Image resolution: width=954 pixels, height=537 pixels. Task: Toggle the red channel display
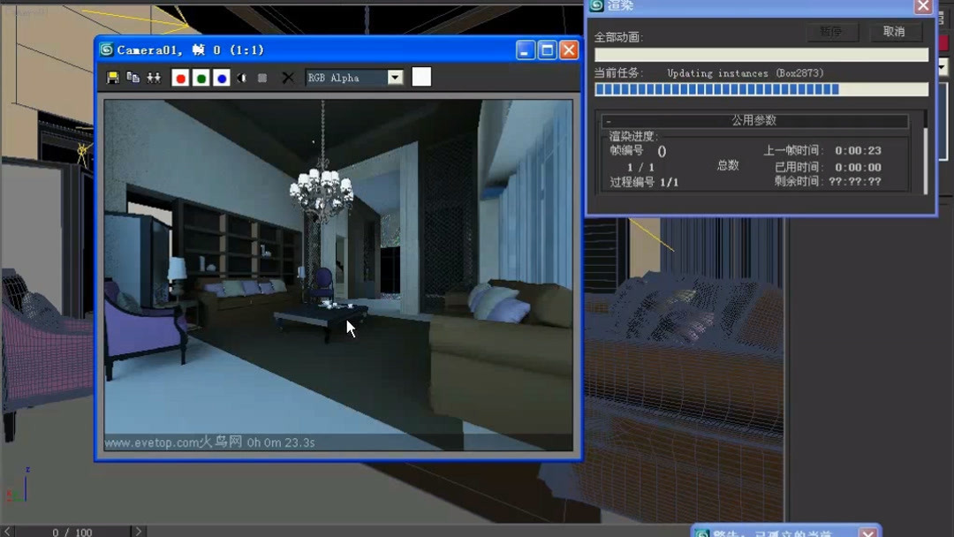tap(182, 78)
